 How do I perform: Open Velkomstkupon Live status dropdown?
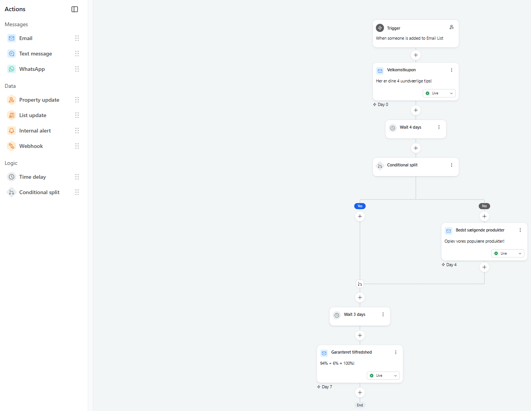pyautogui.click(x=439, y=93)
